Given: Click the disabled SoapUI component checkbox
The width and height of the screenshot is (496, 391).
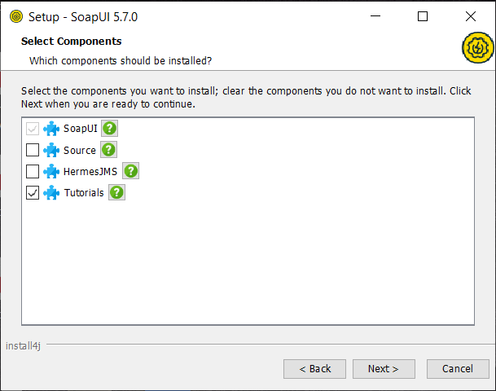Looking at the screenshot, I should pyautogui.click(x=33, y=129).
